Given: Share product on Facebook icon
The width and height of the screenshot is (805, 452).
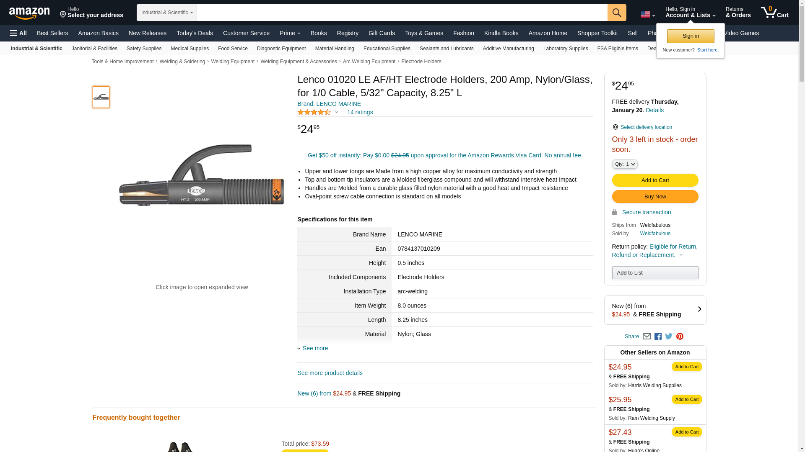Looking at the screenshot, I should click(x=658, y=336).
